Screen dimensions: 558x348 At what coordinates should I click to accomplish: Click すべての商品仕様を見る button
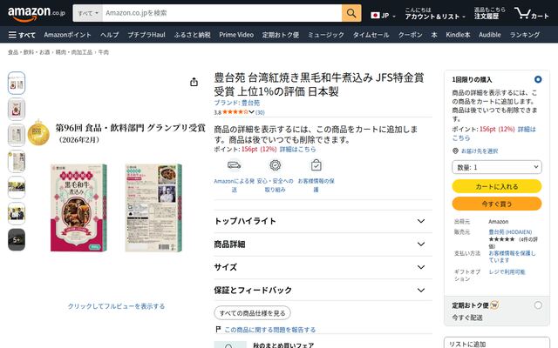coord(252,313)
